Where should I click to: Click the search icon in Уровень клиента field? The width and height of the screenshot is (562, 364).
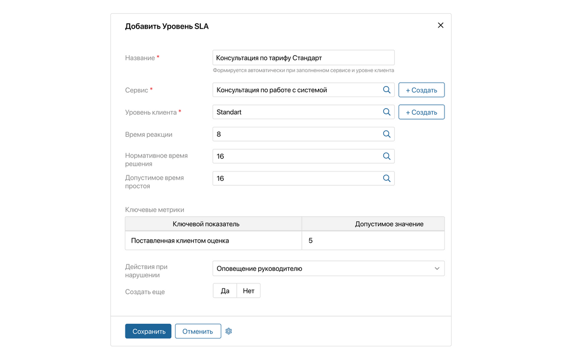[x=386, y=112]
